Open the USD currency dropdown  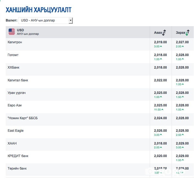click(45, 20)
